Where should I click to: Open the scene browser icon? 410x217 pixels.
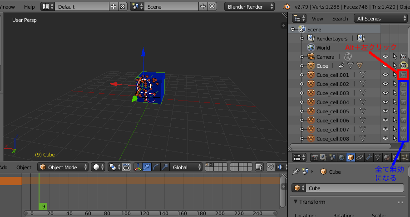click(137, 6)
